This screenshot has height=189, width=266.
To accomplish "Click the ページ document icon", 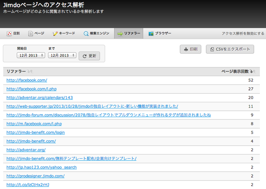I will pyautogui.click(x=31, y=34).
